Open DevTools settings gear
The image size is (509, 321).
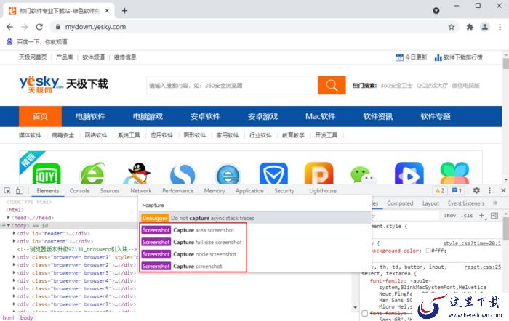tap(476, 191)
